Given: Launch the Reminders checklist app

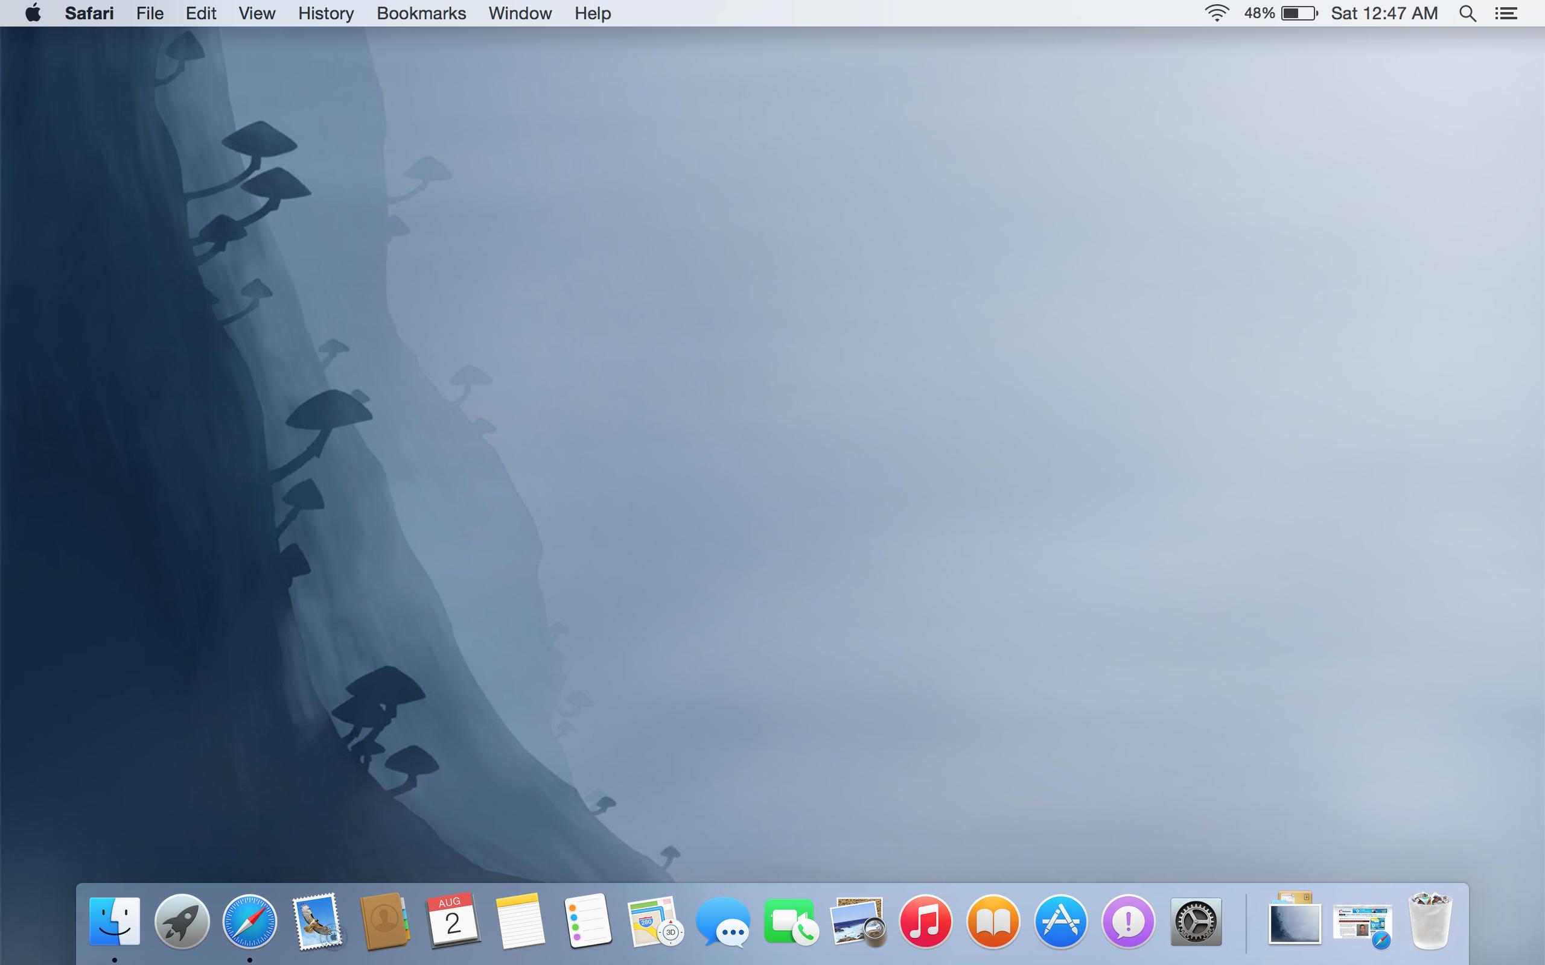Looking at the screenshot, I should (x=587, y=921).
